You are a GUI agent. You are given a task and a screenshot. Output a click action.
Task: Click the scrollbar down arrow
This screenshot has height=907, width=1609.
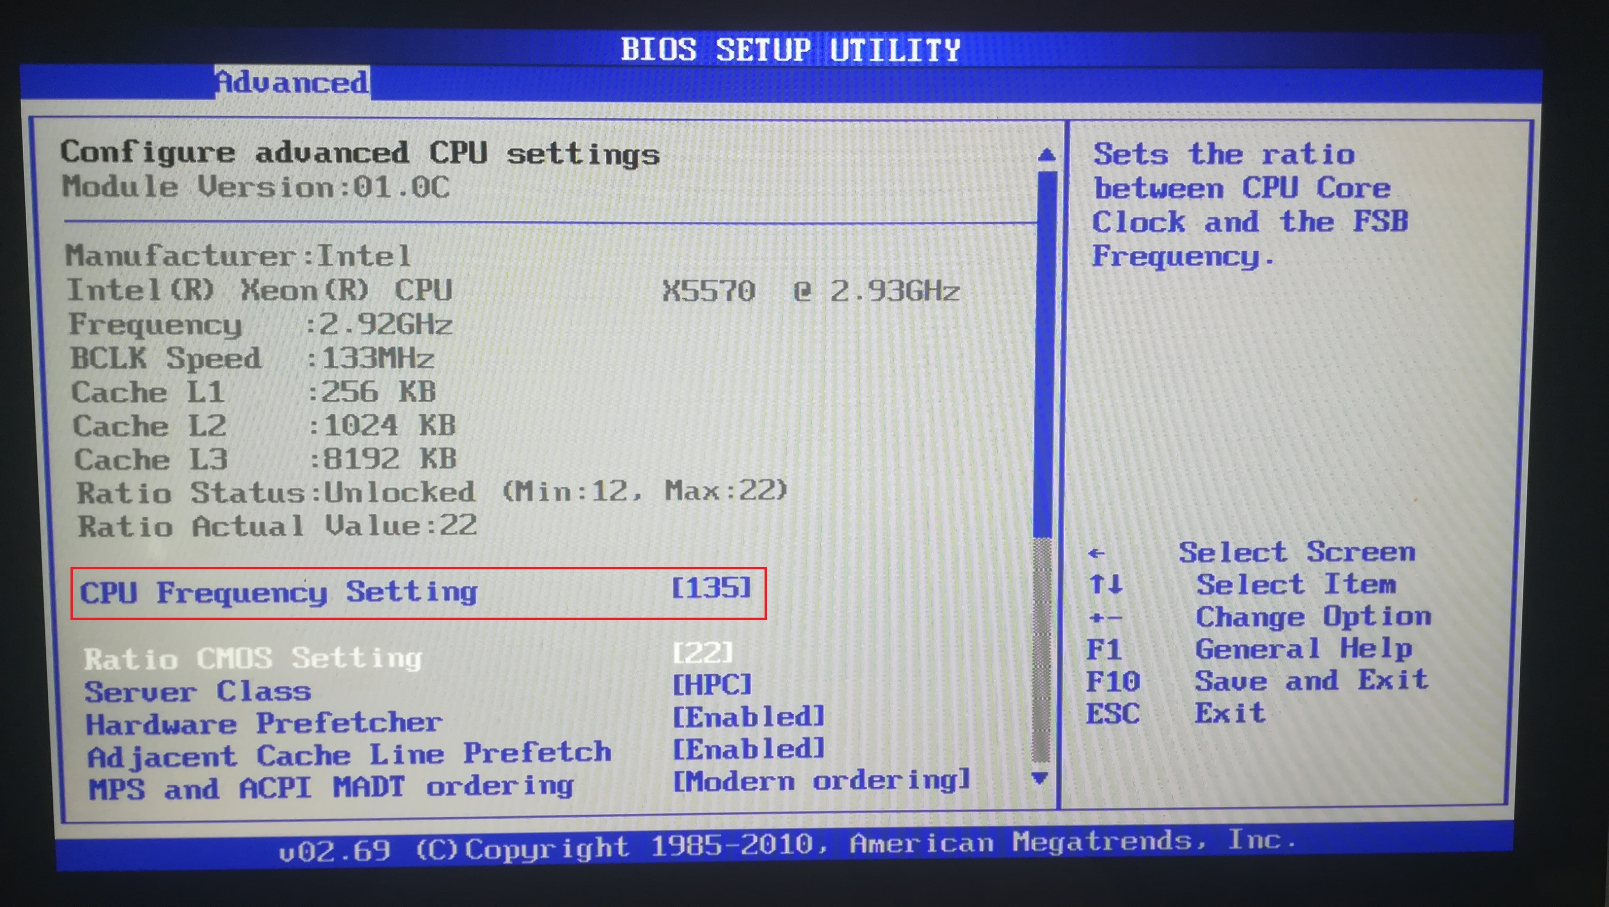tap(1041, 779)
